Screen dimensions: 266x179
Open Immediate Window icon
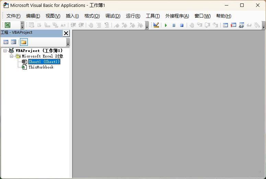[233, 25]
